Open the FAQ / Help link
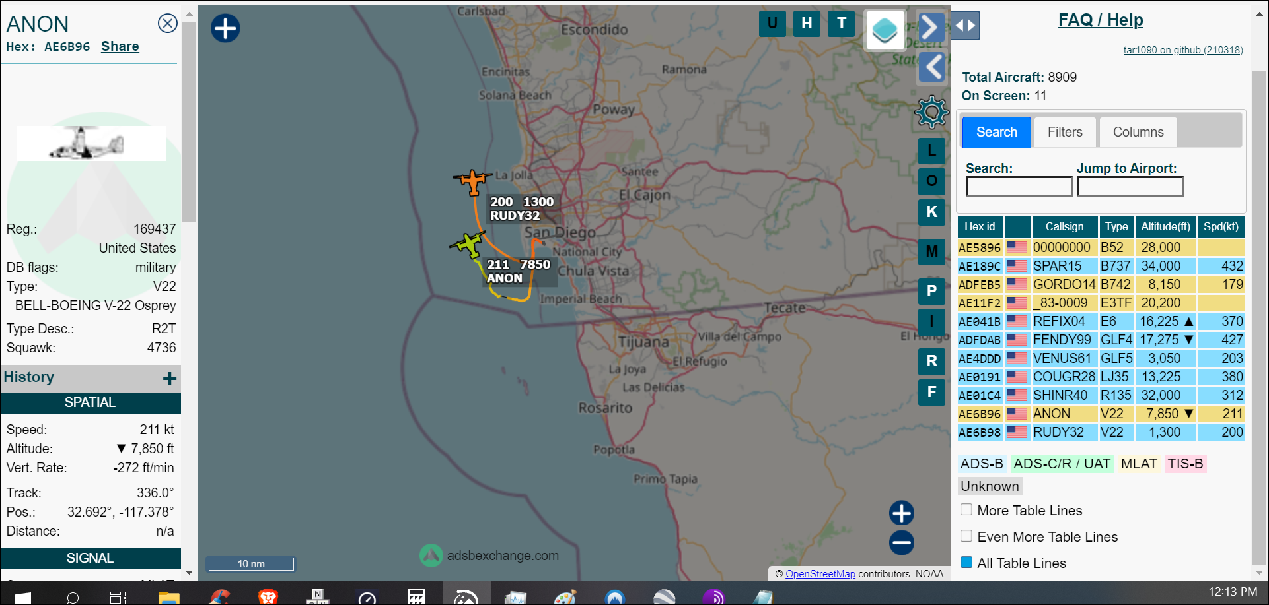The image size is (1269, 605). click(1101, 20)
